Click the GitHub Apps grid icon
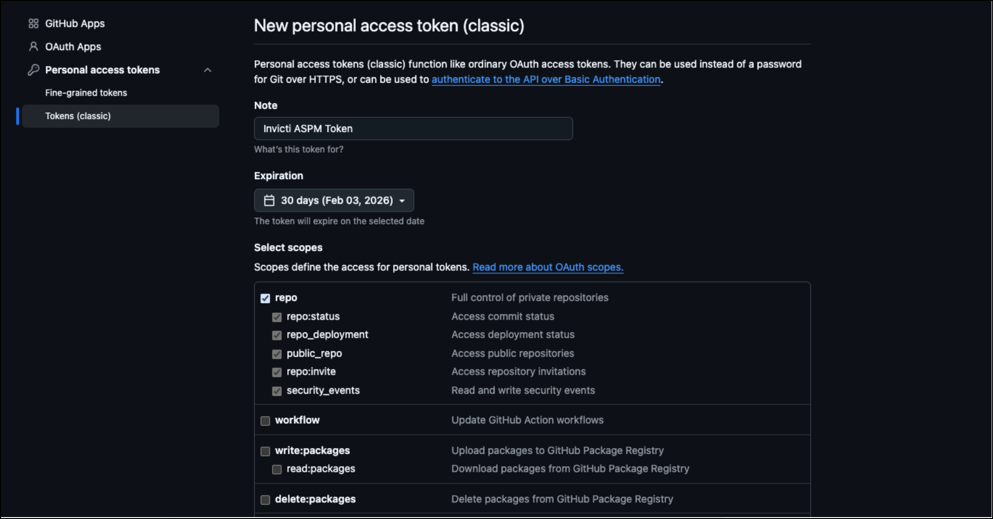 point(33,24)
